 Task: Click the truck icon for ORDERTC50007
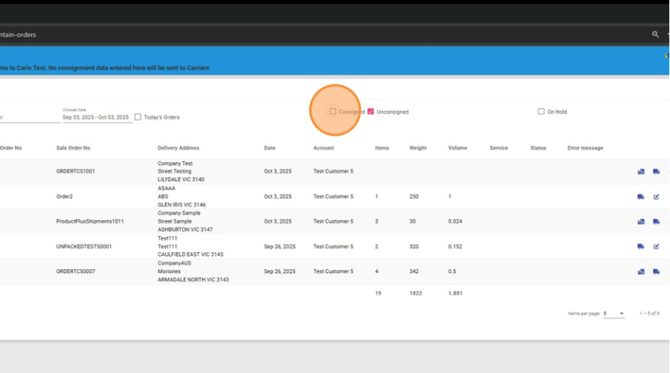656,271
